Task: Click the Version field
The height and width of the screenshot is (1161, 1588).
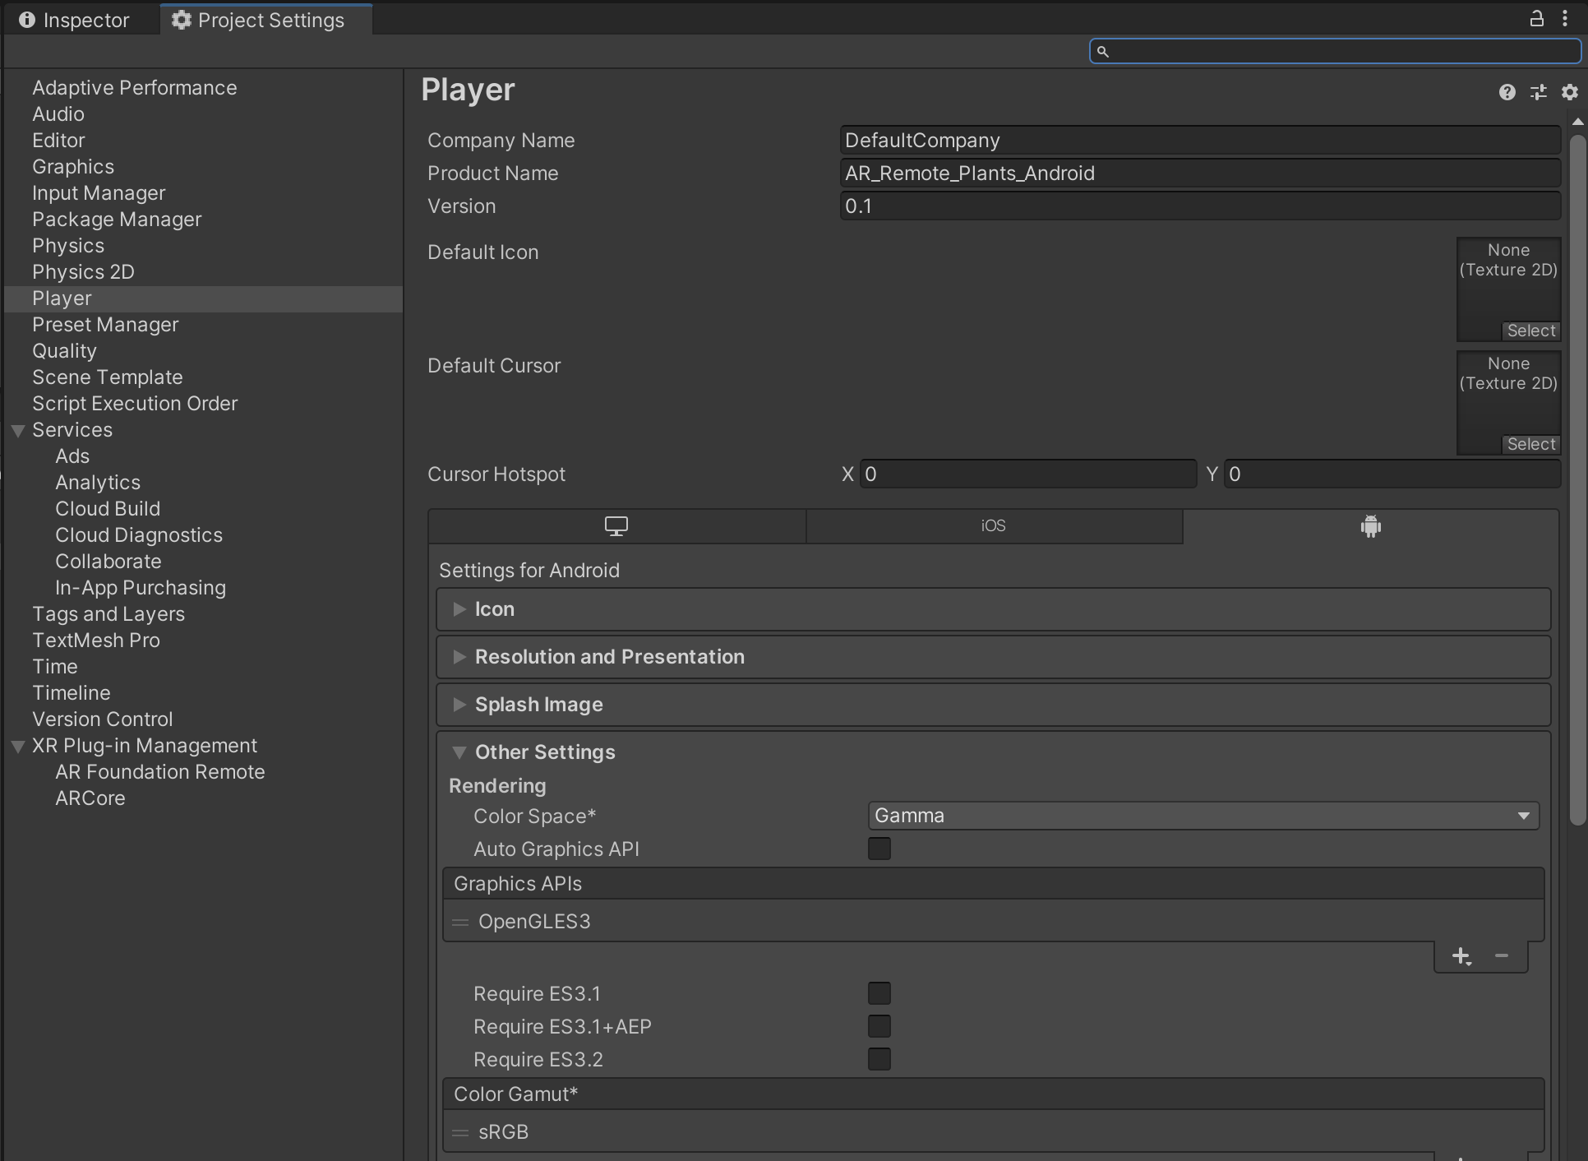Action: point(1200,206)
